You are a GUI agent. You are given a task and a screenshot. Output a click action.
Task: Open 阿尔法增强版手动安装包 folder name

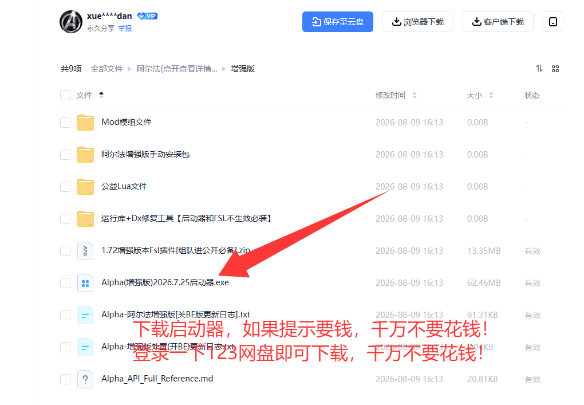pyautogui.click(x=145, y=154)
